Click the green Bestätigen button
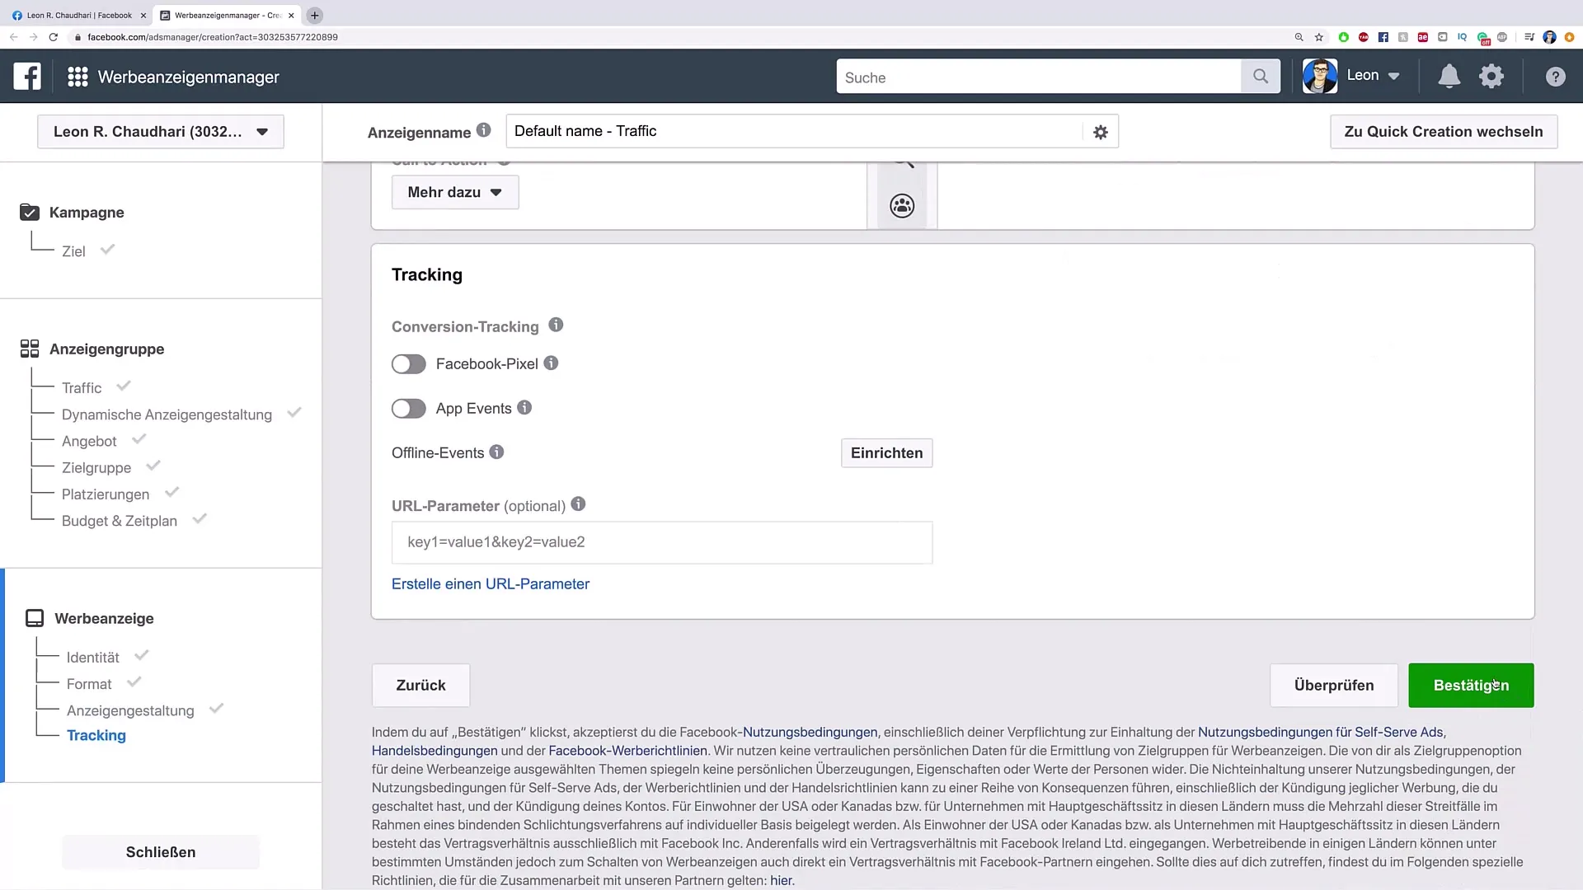Image resolution: width=1583 pixels, height=890 pixels. pos(1471,686)
